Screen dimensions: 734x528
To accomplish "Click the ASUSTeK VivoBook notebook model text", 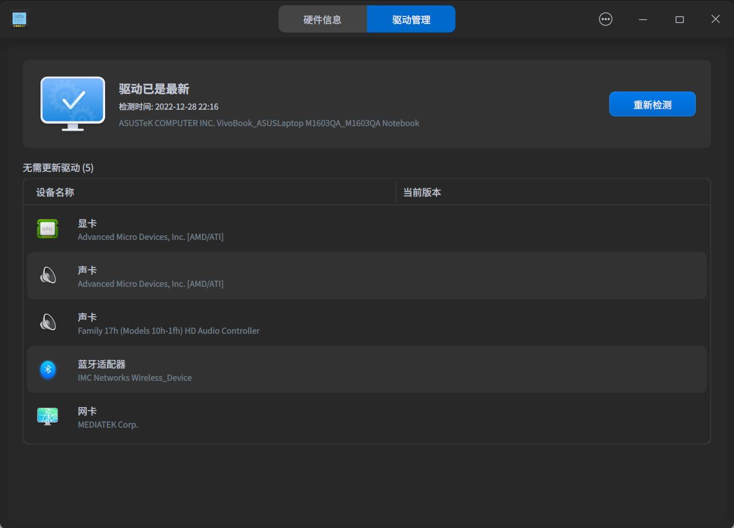I will (x=270, y=123).
